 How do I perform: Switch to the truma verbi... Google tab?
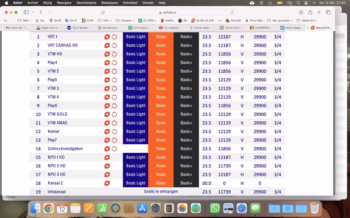200,28
